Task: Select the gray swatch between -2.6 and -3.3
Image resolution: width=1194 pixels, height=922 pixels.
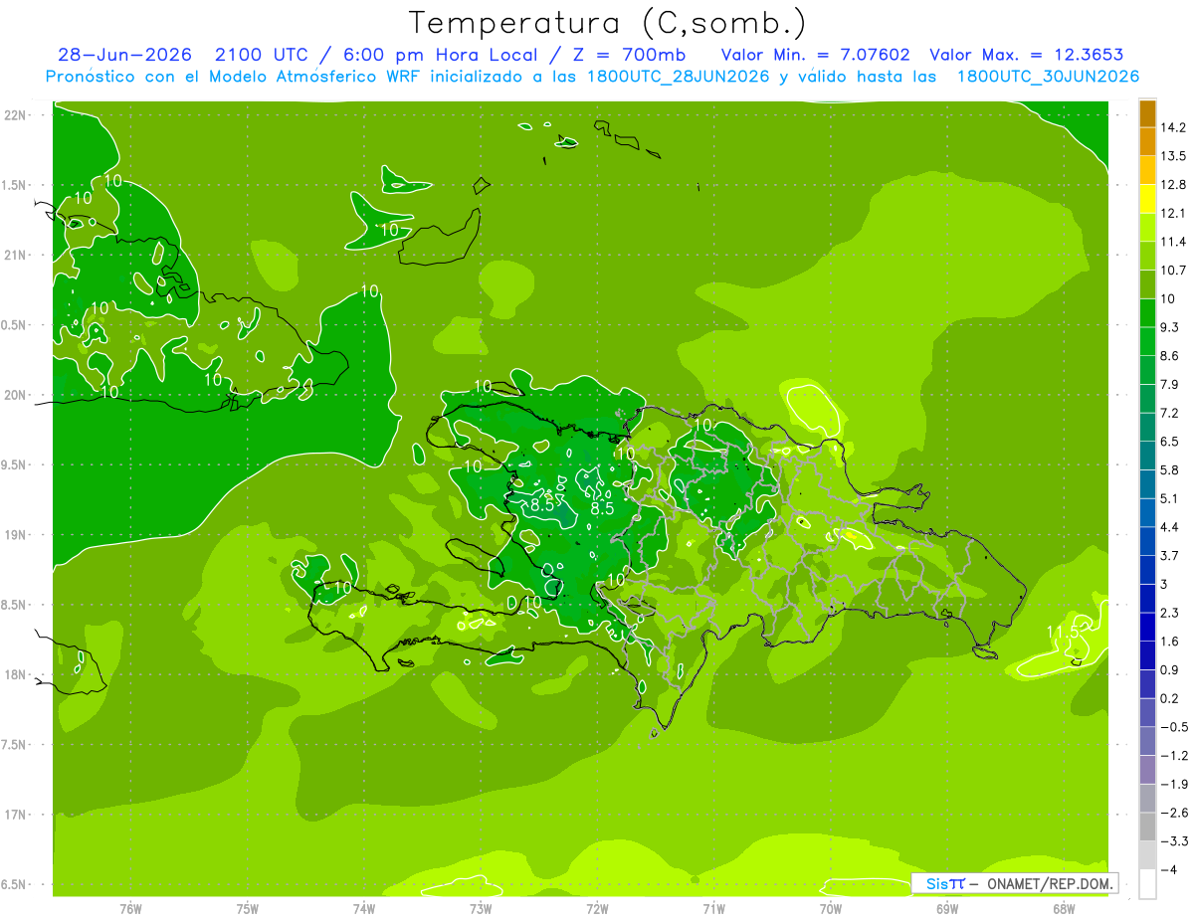Action: (x=1147, y=828)
